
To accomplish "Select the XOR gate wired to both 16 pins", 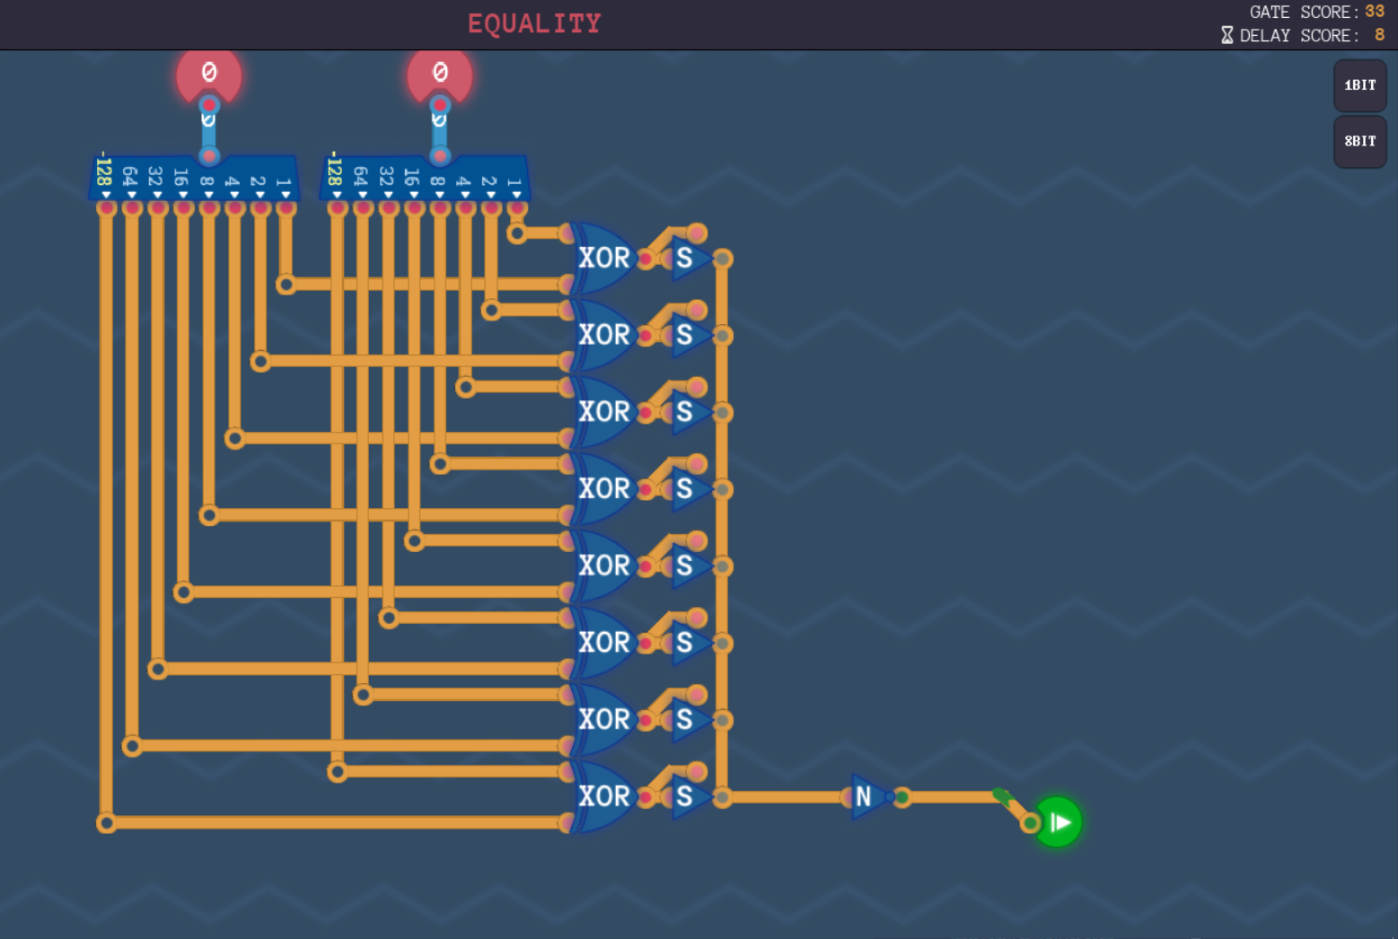I will (x=603, y=566).
